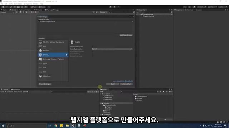Viewport: 229px width, 128px height.
Task: Open the Account dropdown
Action: (201, 7)
